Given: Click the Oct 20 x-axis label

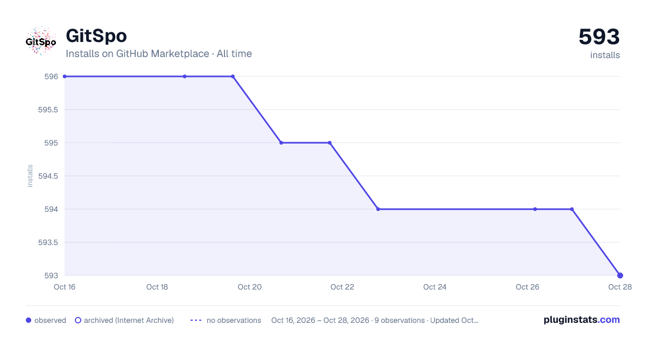Looking at the screenshot, I should tap(250, 287).
